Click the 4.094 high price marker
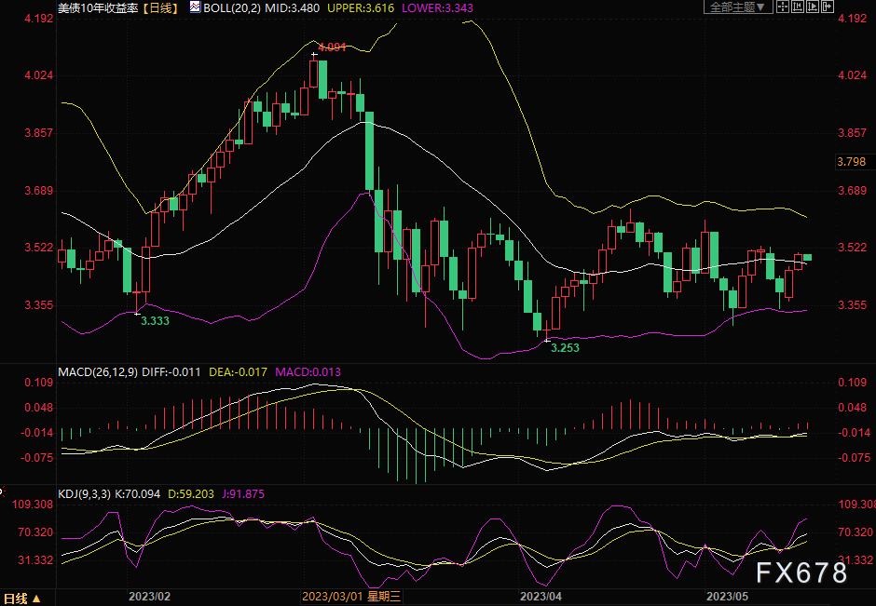The image size is (876, 606). point(332,47)
